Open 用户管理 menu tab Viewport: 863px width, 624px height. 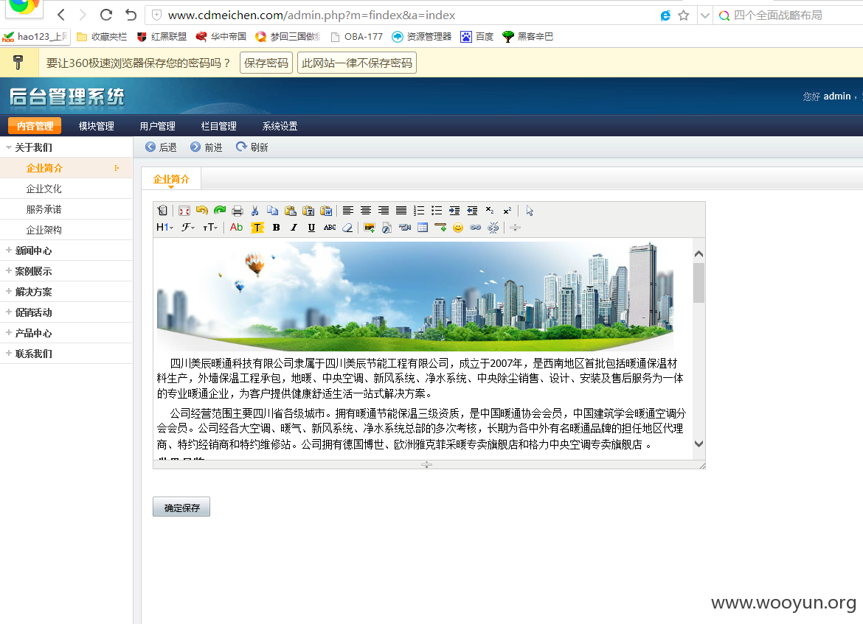(157, 126)
